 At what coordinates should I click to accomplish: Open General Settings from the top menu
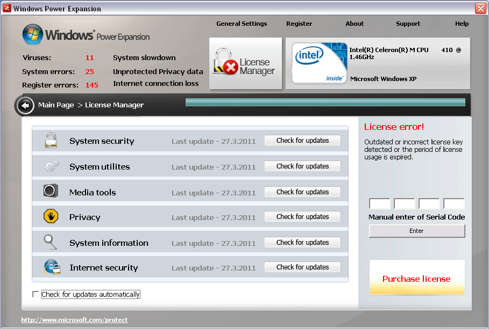point(240,24)
